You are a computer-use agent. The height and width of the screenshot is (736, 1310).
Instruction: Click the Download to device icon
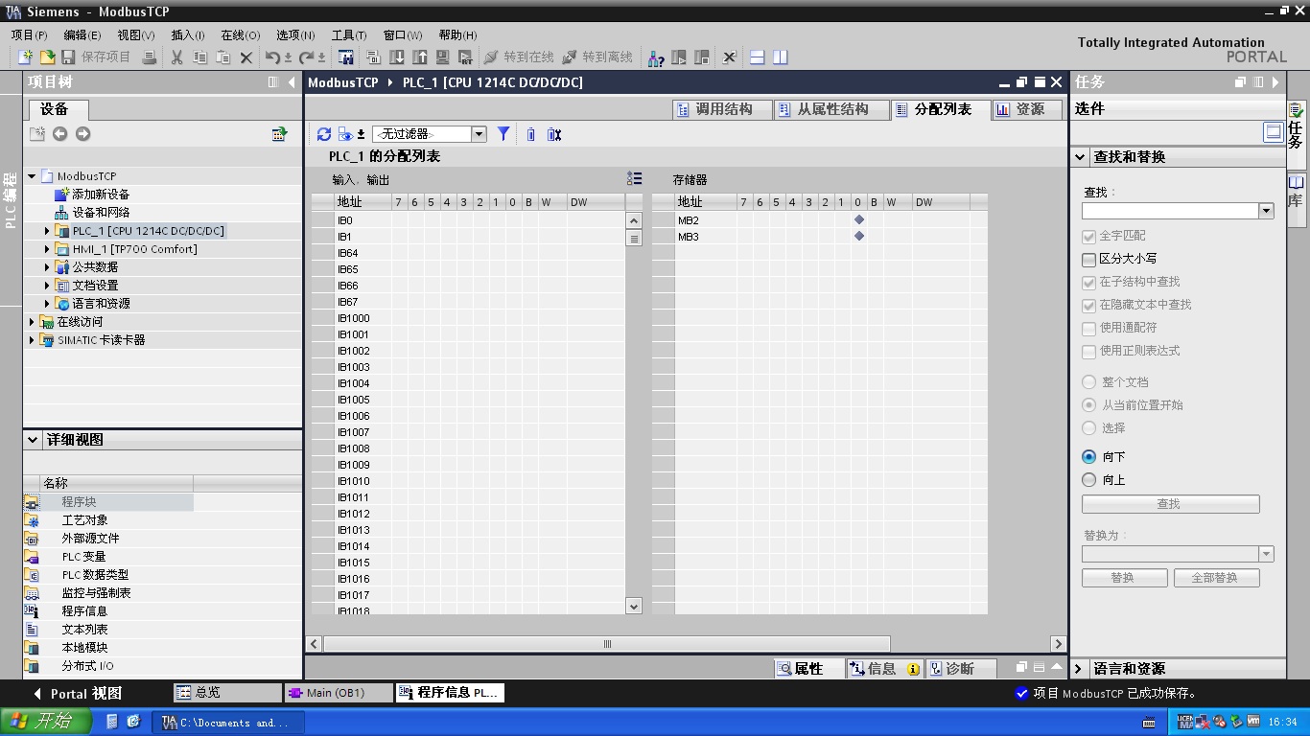point(397,57)
